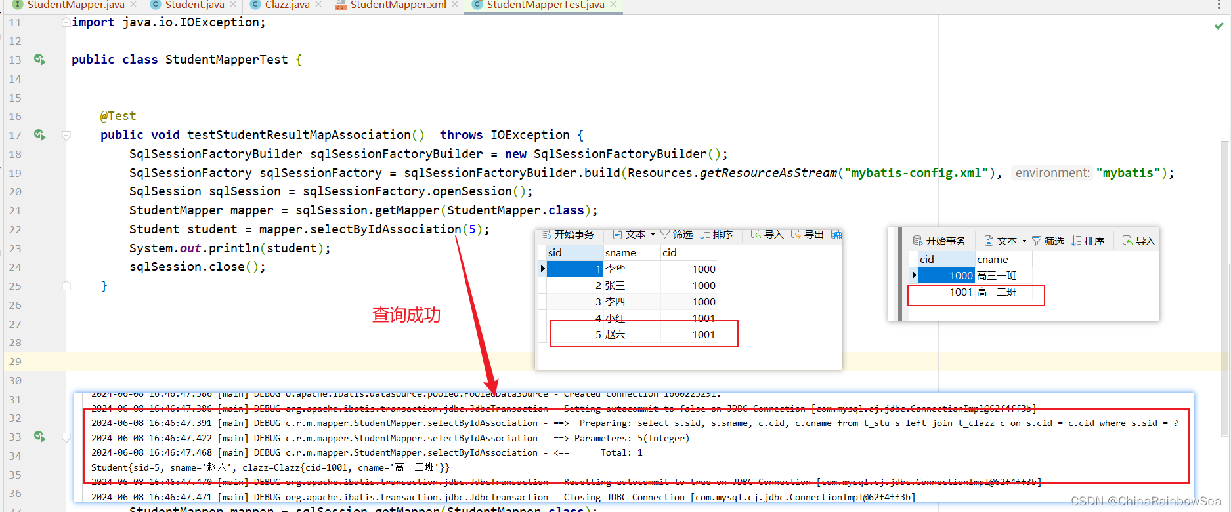Click sname column header

[632, 252]
